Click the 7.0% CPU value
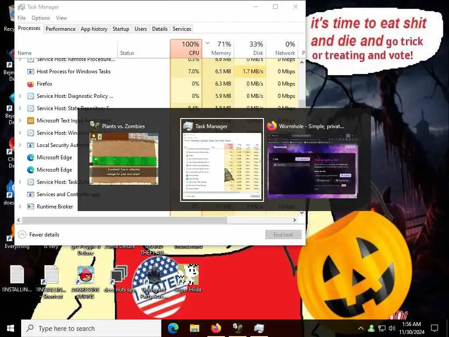This screenshot has height=337, width=449. (x=193, y=72)
